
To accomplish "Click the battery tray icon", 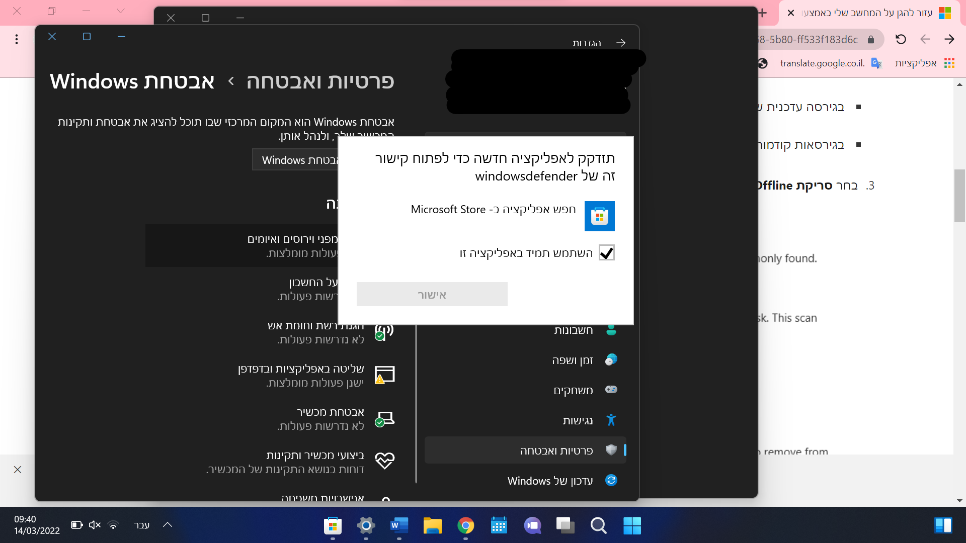I will pos(76,525).
